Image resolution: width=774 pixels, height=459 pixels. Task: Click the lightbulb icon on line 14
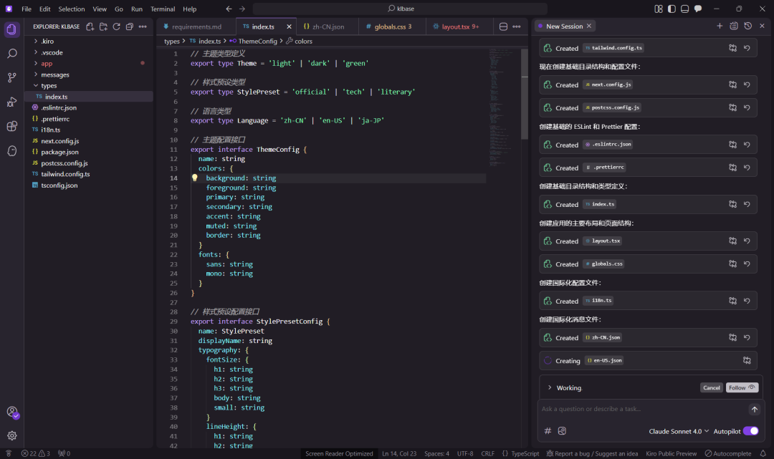coord(194,178)
